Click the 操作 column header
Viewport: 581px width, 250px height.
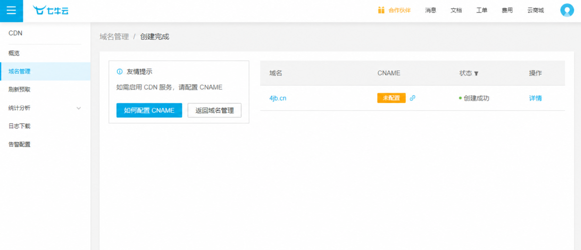[535, 73]
